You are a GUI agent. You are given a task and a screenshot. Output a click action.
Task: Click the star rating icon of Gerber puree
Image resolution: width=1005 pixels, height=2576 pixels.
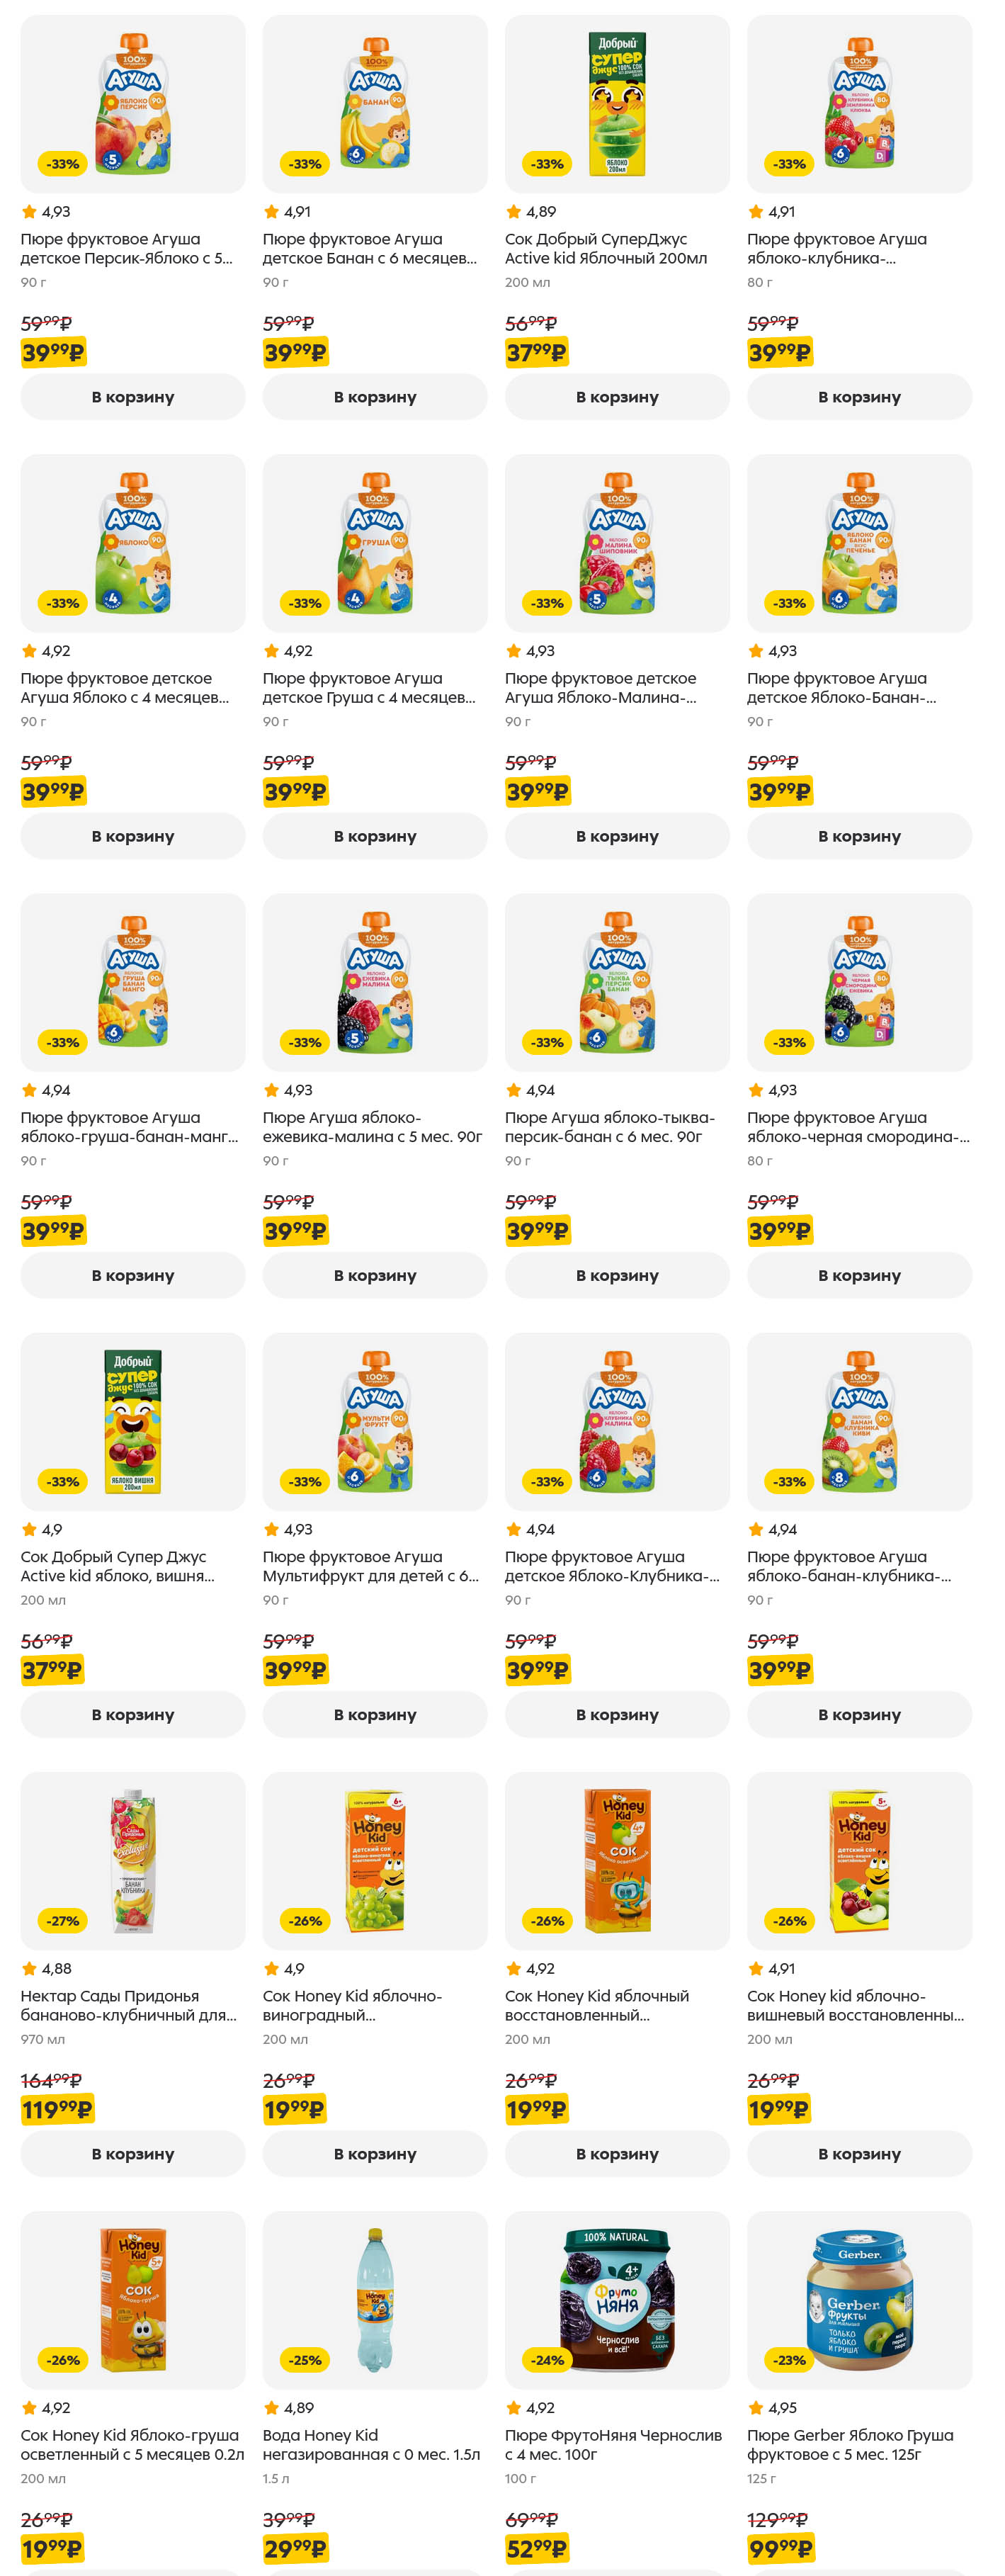point(756,2408)
